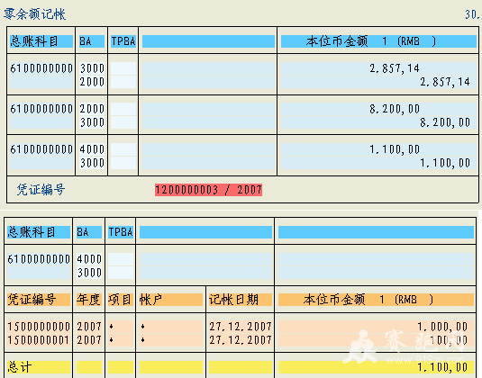Select document number 1500000000 in list
The height and width of the screenshot is (378, 482).
point(39,327)
